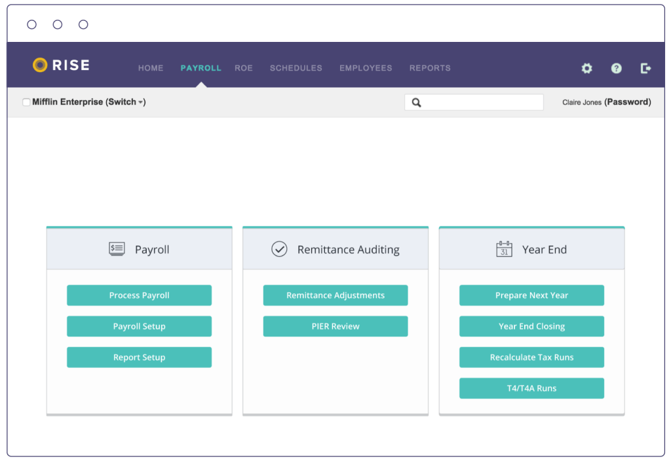
Task: Click the search magnifier icon
Action: [x=416, y=103]
